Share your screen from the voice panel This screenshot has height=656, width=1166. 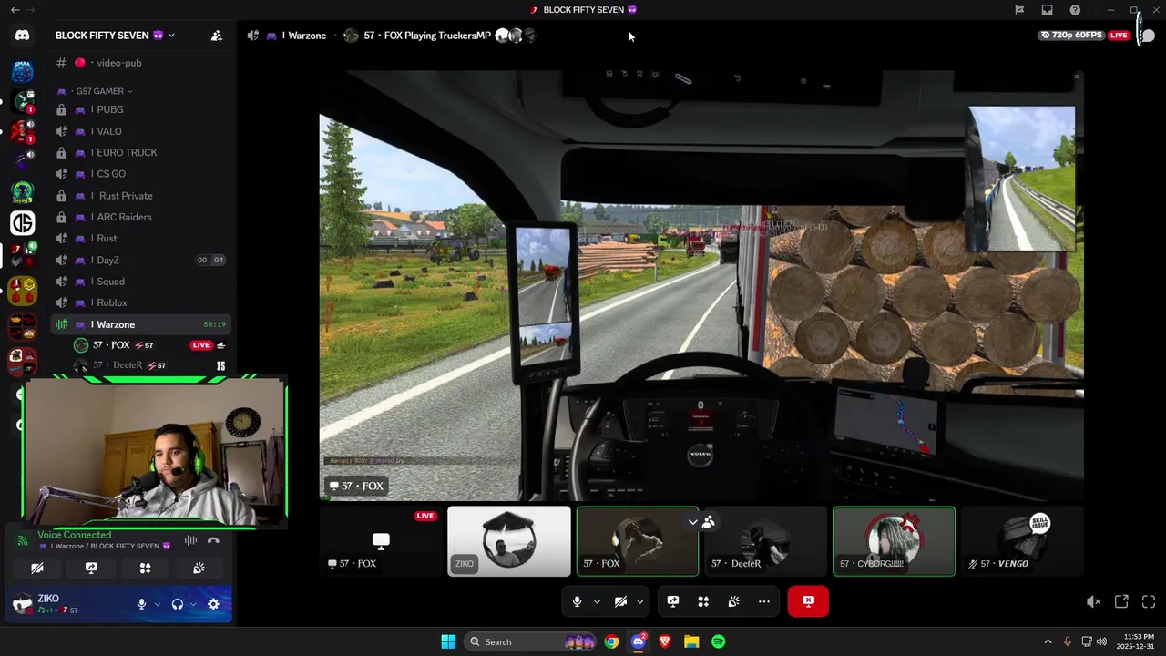click(91, 568)
